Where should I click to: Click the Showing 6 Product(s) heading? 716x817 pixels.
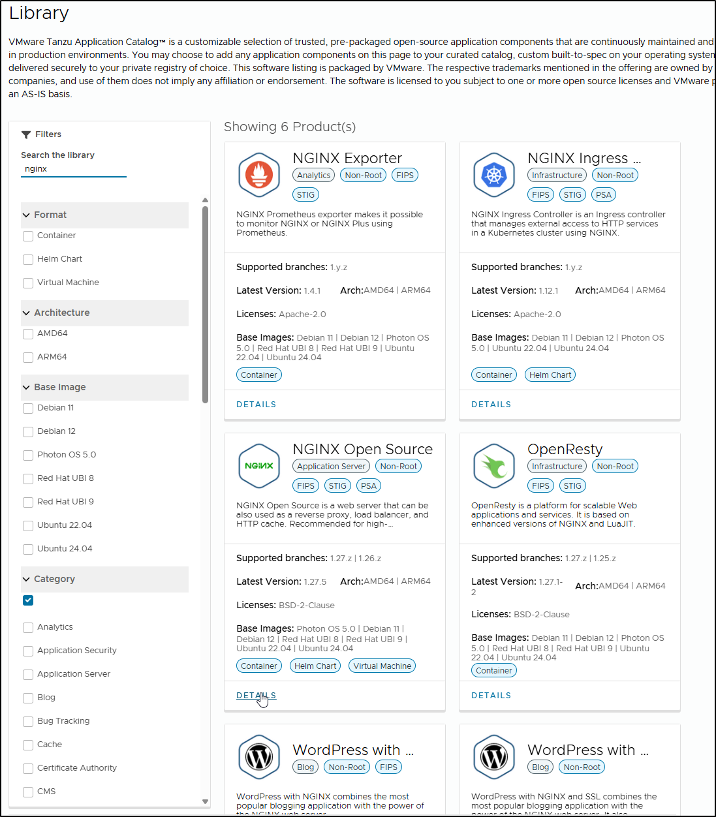(x=290, y=127)
